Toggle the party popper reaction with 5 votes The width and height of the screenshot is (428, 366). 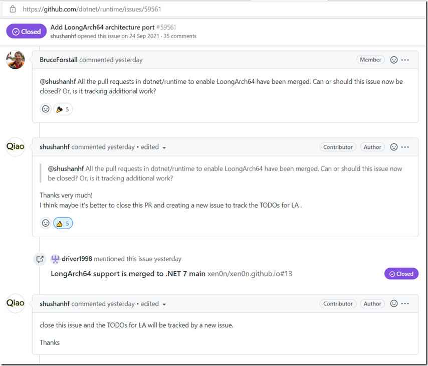(63, 109)
